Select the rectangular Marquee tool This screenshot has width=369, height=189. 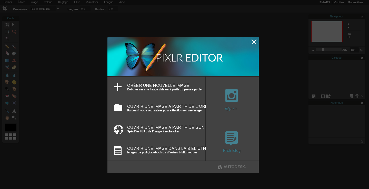7,32
